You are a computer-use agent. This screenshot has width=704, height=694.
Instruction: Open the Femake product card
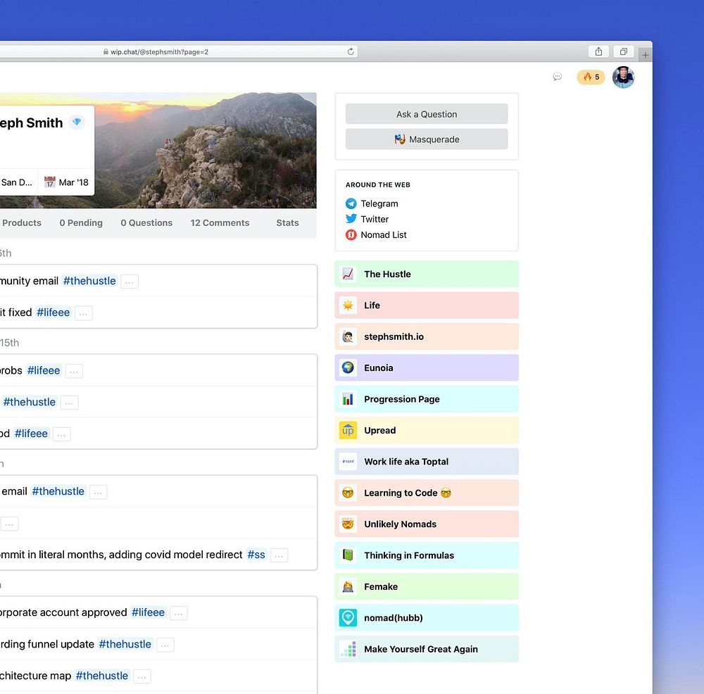[427, 587]
